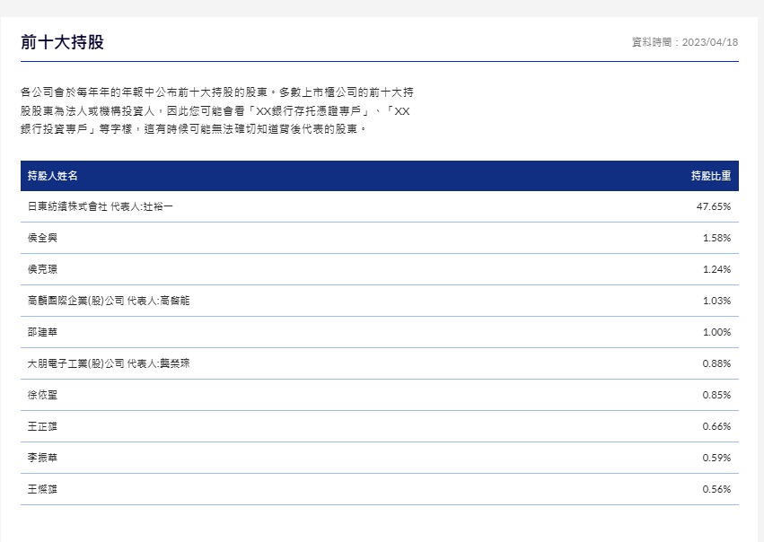Select shareholder name 王正雄
Screen dimensions: 764x542
[42, 426]
